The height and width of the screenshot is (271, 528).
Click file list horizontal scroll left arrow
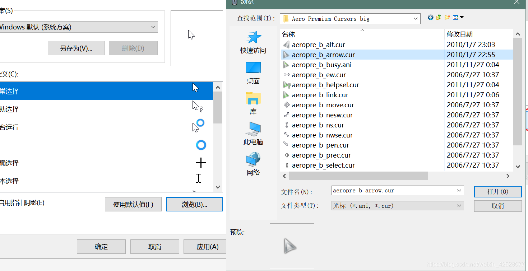coord(284,176)
